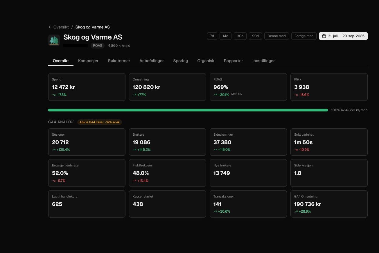Click the downward trend icon under Spend

tap(54, 95)
